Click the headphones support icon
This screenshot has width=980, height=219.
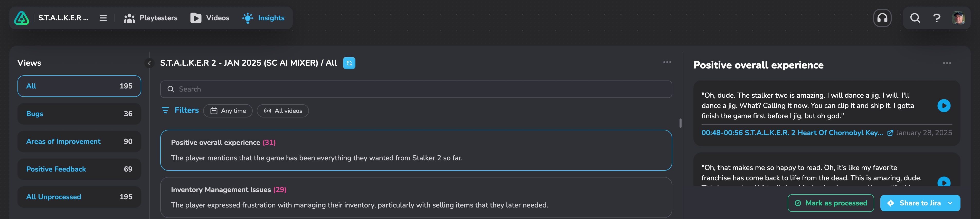(x=882, y=18)
